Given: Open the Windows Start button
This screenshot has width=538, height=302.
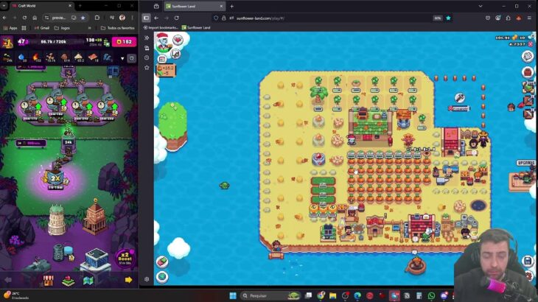Looking at the screenshot, I should (233, 295).
